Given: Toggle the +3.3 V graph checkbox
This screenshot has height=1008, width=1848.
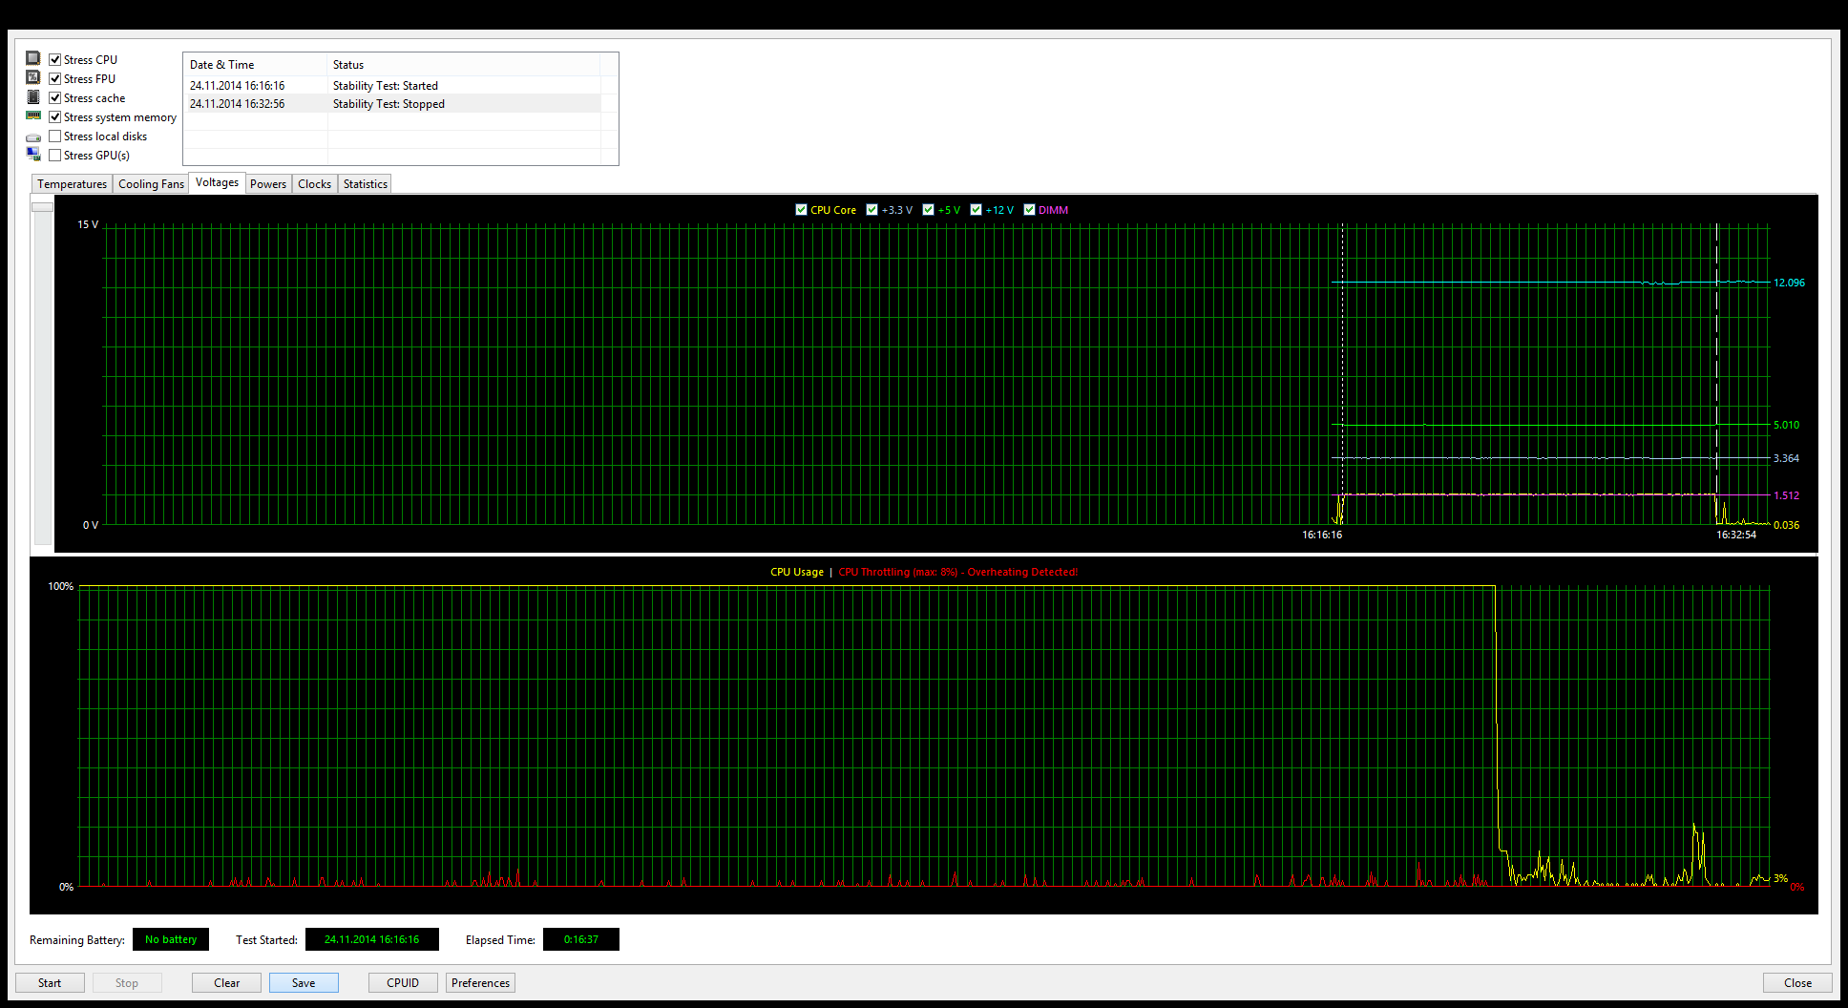Looking at the screenshot, I should click(872, 209).
